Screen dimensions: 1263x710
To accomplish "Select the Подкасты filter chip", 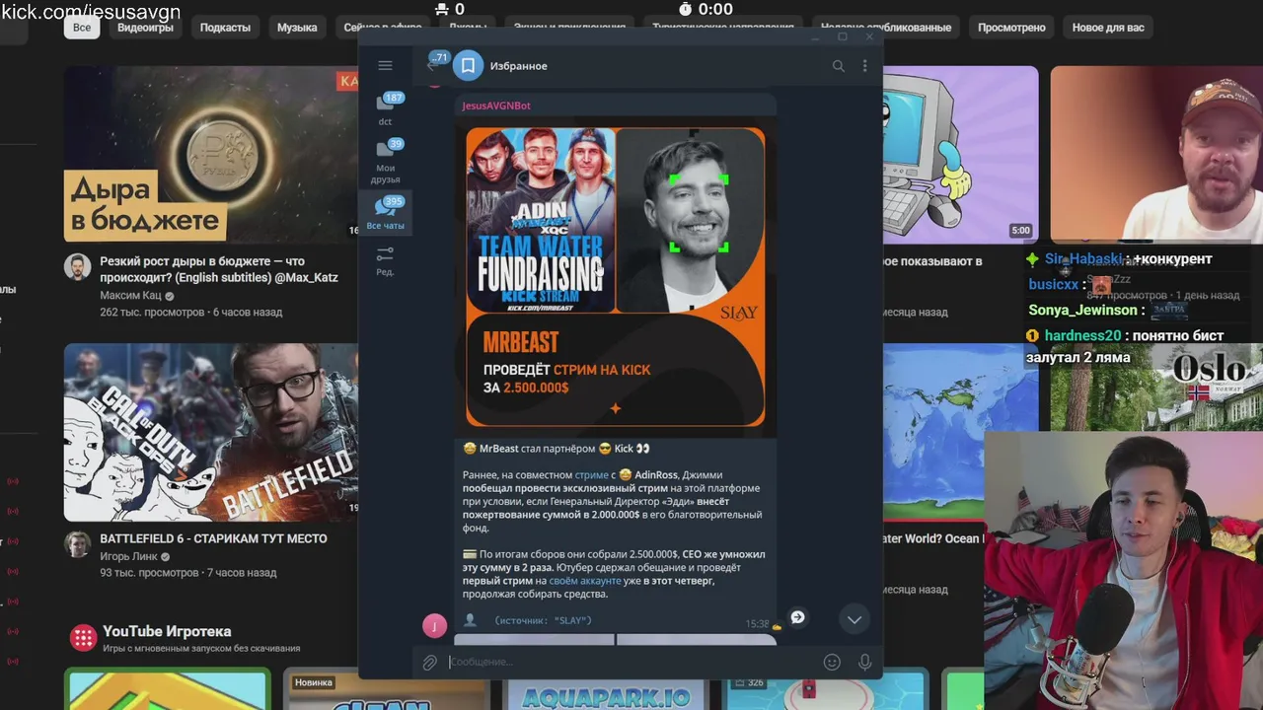I will click(225, 28).
